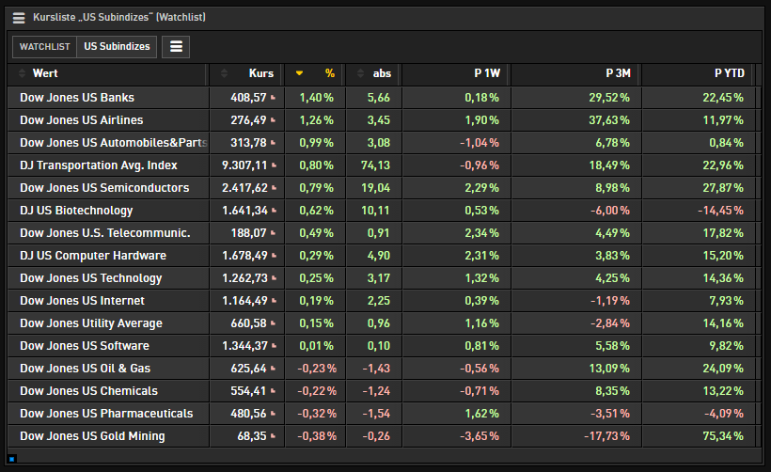Screen dimensions: 771x472
Task: Open Dow Jones US Automobiles&Parts entry
Action: [113, 143]
